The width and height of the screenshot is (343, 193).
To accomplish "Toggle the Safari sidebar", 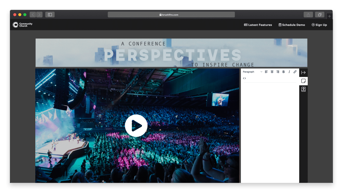I will [x=50, y=15].
